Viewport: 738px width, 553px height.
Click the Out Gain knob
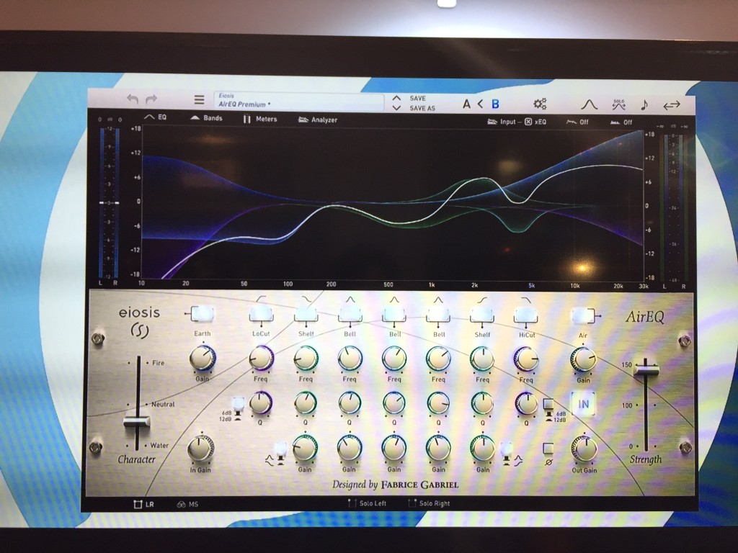point(584,449)
